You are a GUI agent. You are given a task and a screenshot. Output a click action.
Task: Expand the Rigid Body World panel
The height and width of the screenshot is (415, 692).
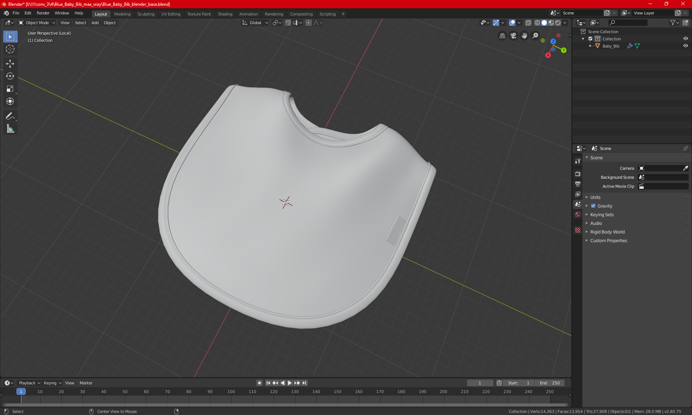[607, 232]
